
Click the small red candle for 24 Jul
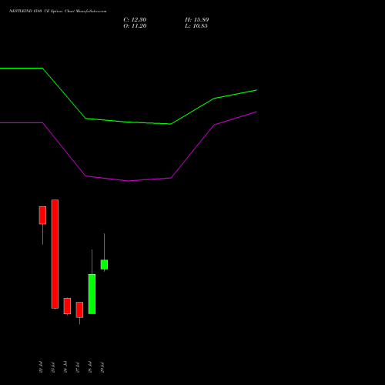click(x=67, y=306)
